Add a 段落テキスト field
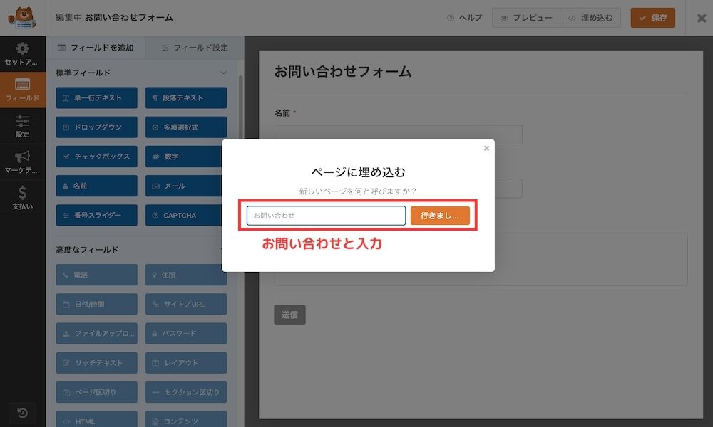Viewport: 713px width, 427px height. [x=186, y=98]
